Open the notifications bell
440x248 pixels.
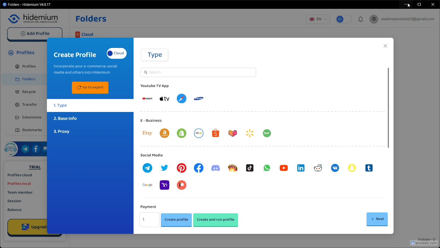pos(361,19)
